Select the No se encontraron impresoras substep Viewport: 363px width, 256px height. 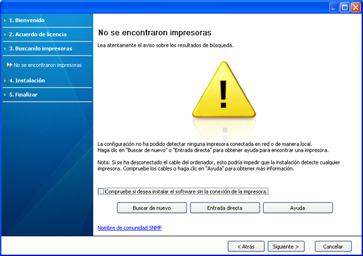[47, 65]
